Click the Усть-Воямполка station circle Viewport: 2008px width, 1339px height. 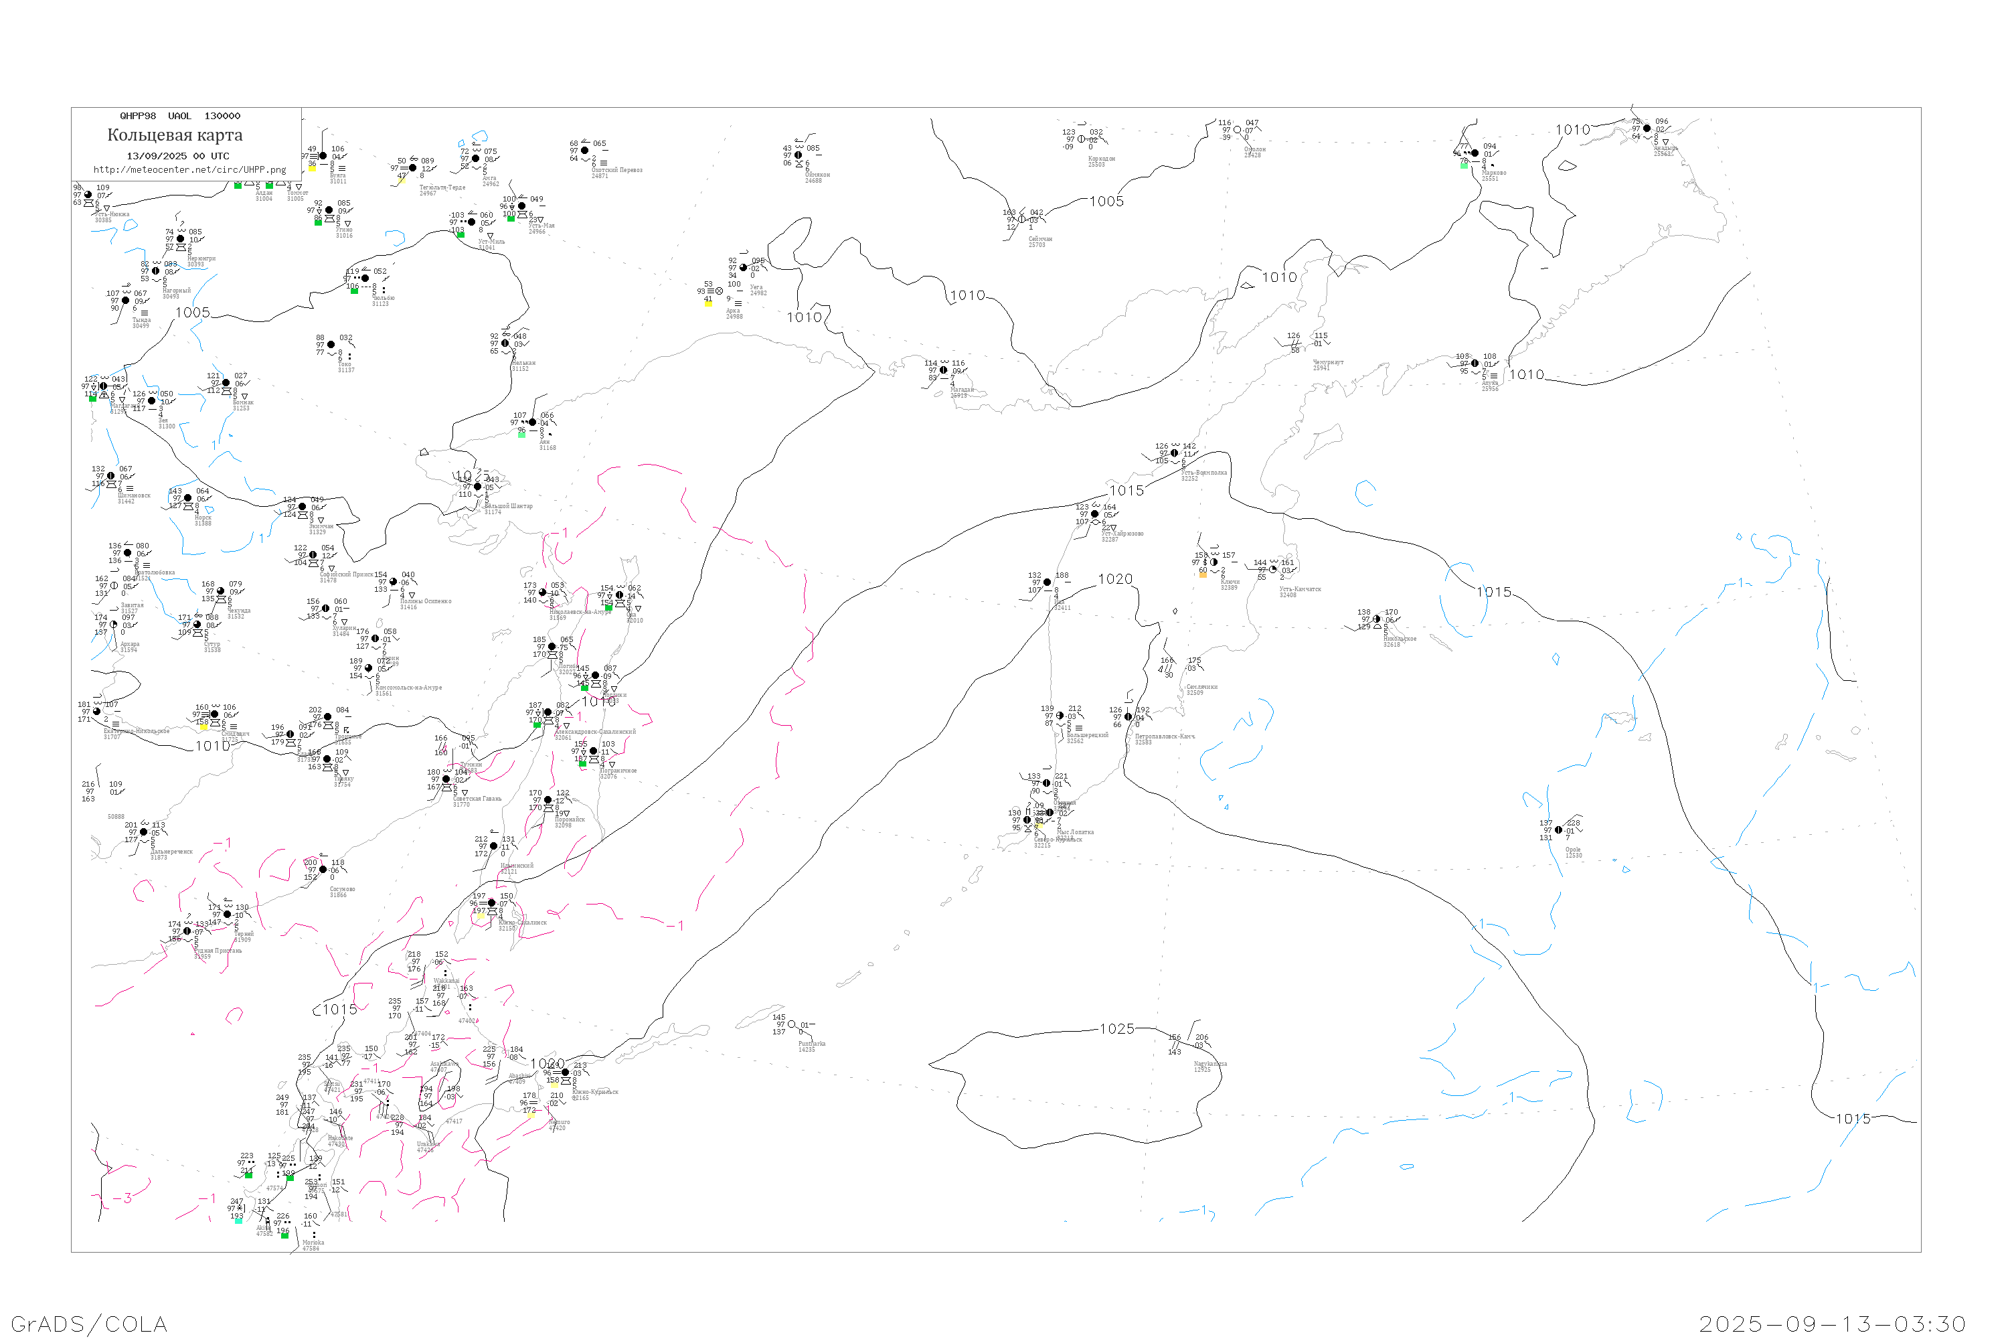1175,453
